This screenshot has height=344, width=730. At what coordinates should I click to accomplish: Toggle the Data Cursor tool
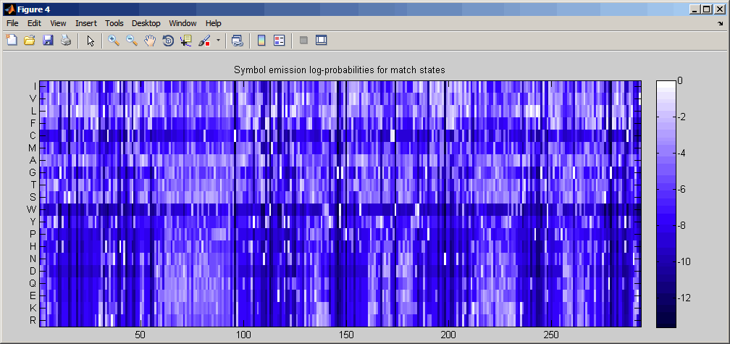point(186,41)
